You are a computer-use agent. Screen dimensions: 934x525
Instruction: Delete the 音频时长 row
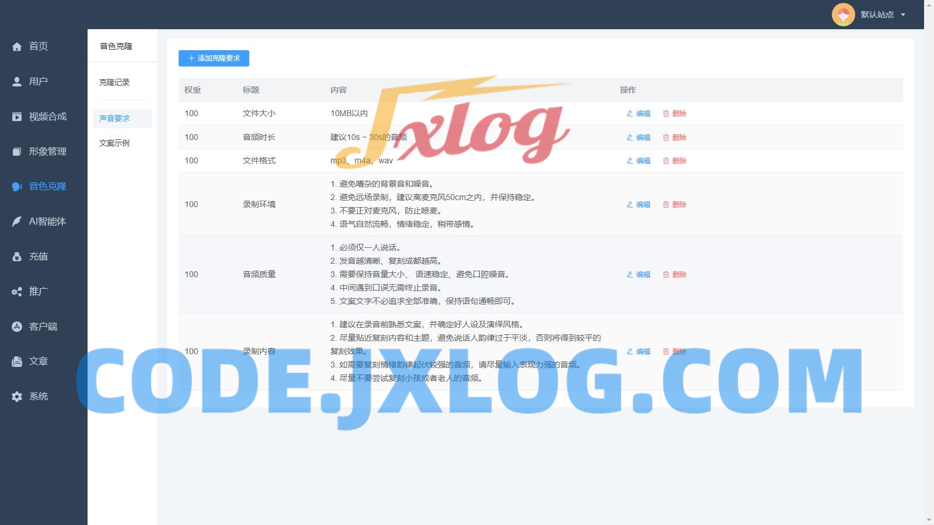pos(674,138)
